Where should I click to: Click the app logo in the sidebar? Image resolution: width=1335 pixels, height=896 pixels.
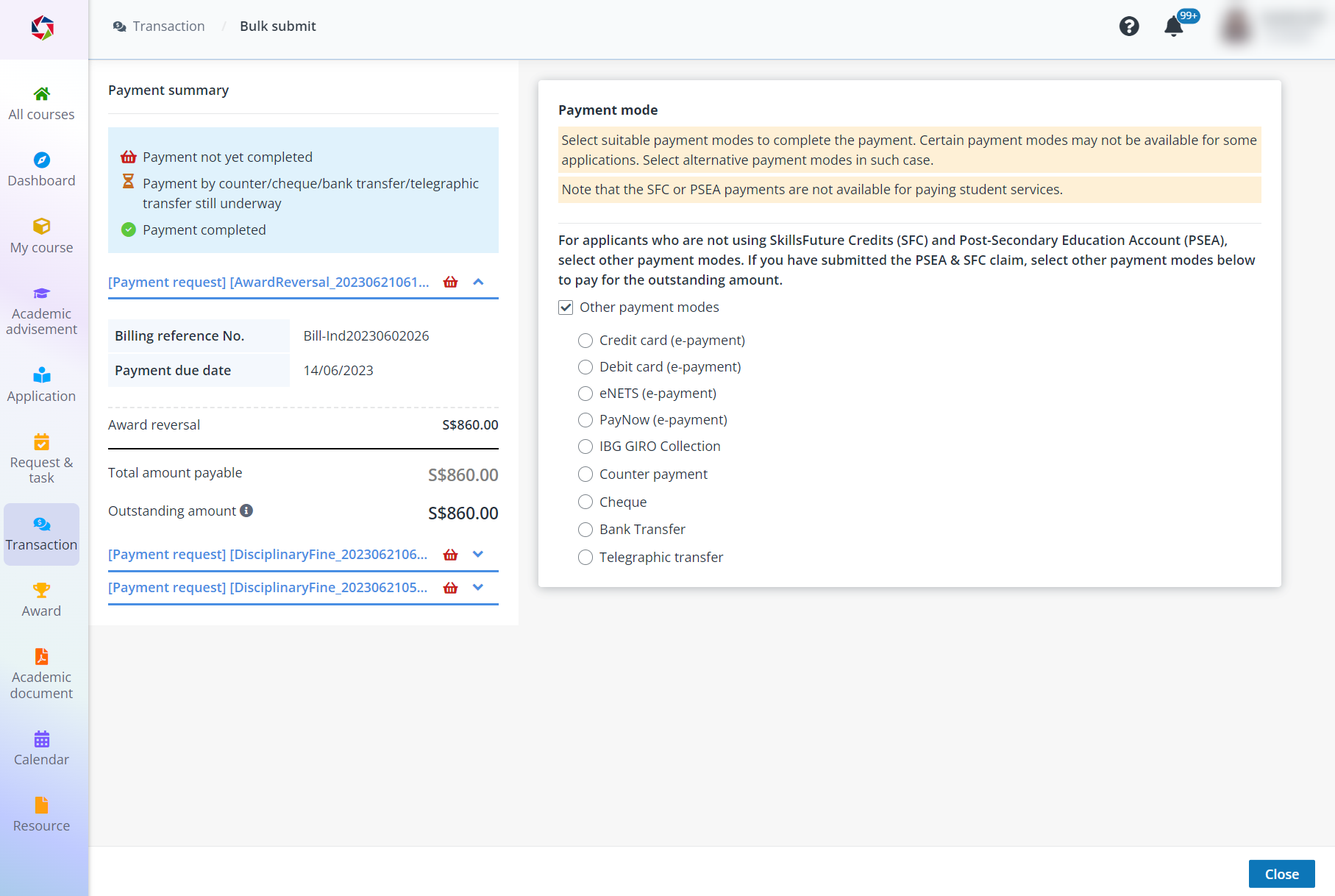[x=43, y=29]
